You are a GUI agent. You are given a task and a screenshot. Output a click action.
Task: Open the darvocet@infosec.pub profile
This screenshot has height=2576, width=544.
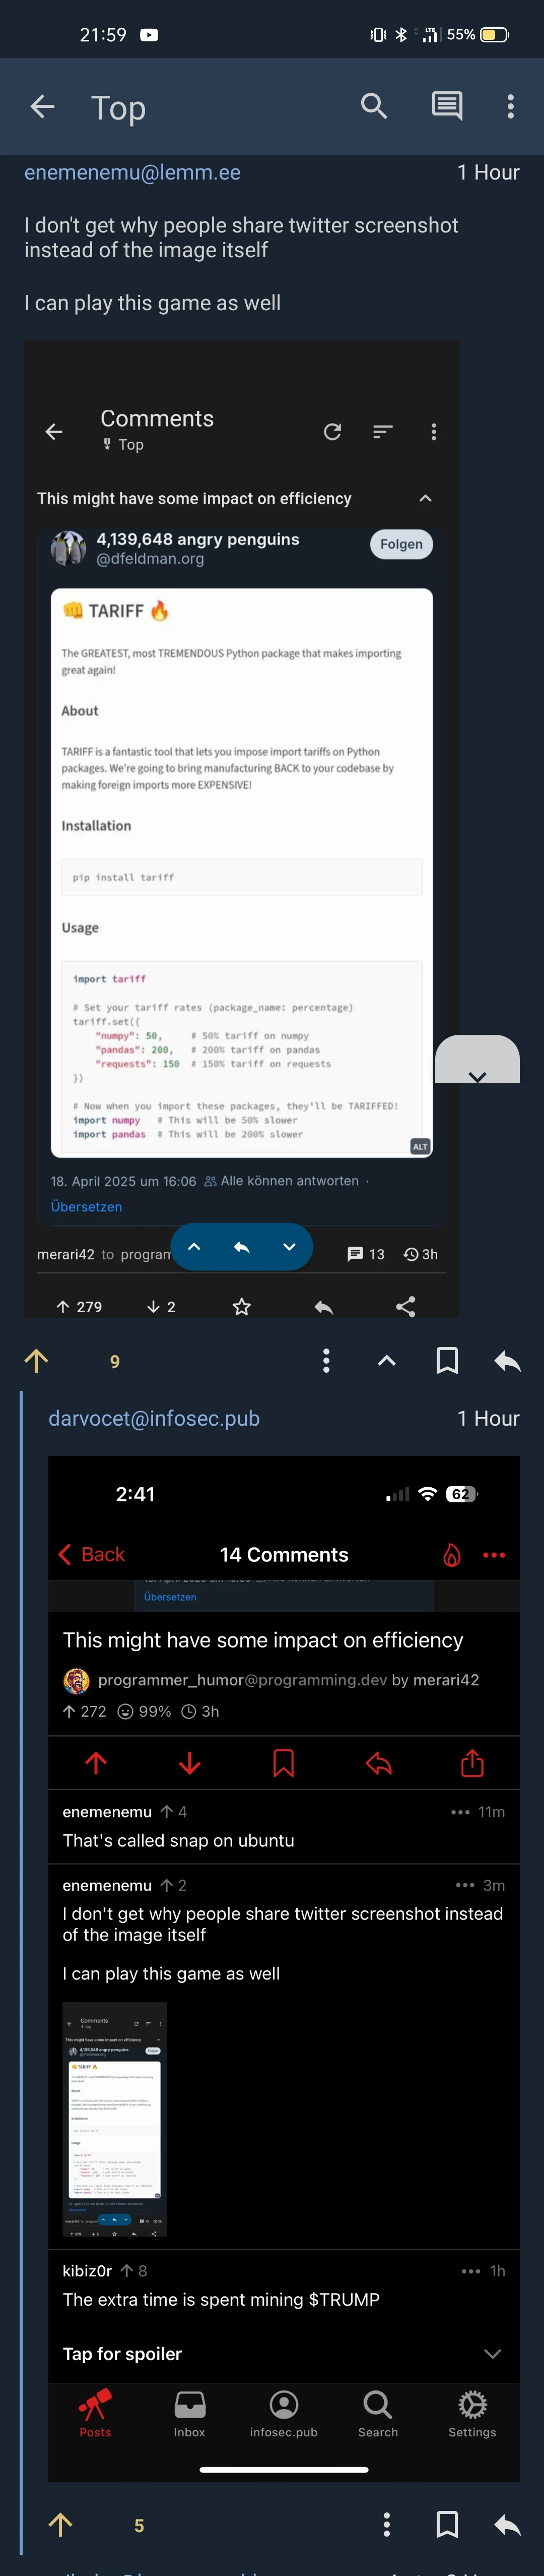point(154,1418)
